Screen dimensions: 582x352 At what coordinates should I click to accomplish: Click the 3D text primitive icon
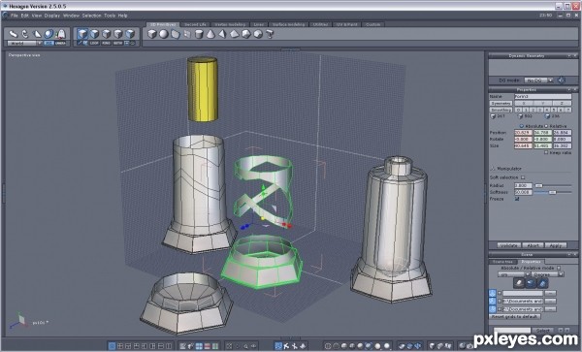pyautogui.click(x=270, y=34)
